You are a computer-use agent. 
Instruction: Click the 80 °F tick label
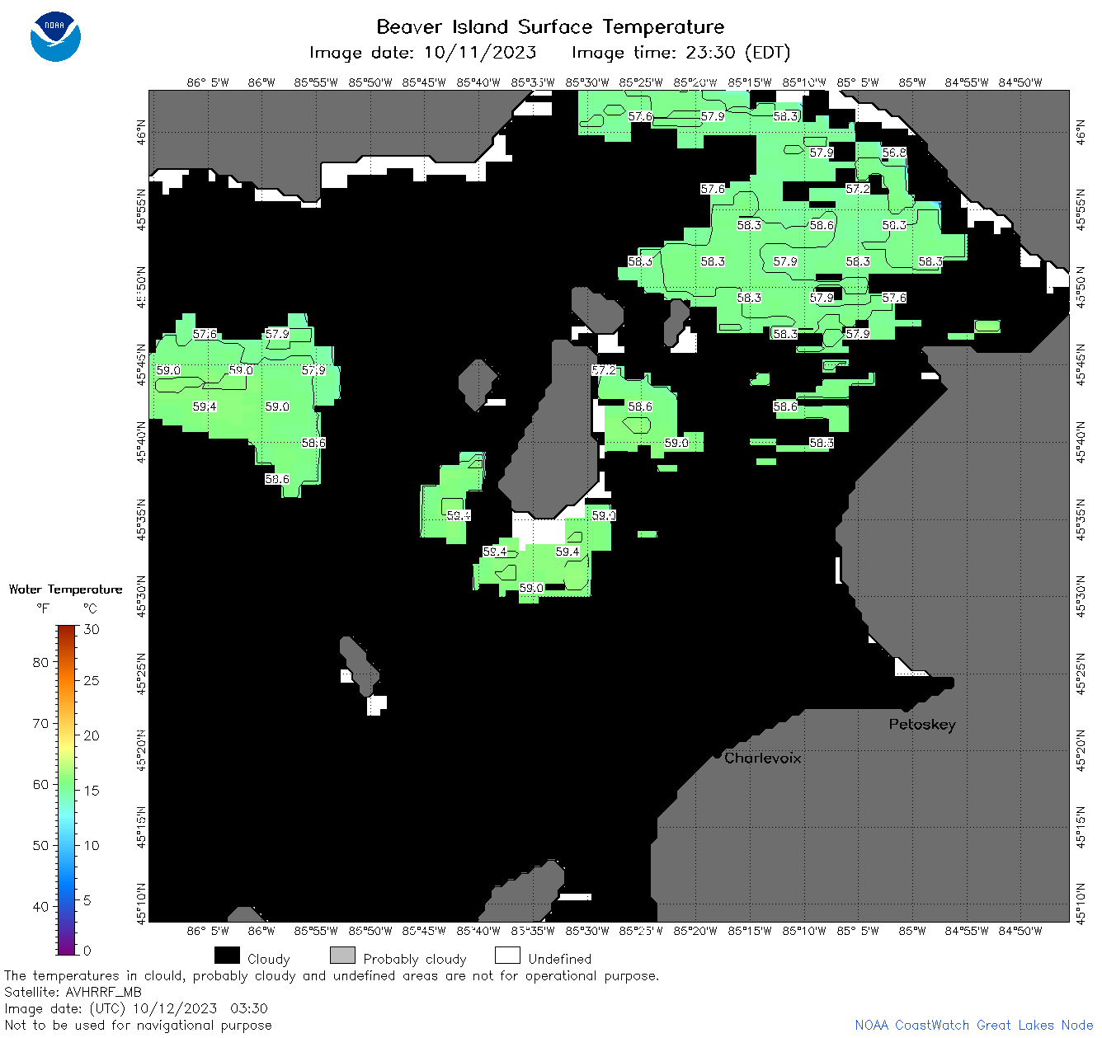tap(40, 662)
